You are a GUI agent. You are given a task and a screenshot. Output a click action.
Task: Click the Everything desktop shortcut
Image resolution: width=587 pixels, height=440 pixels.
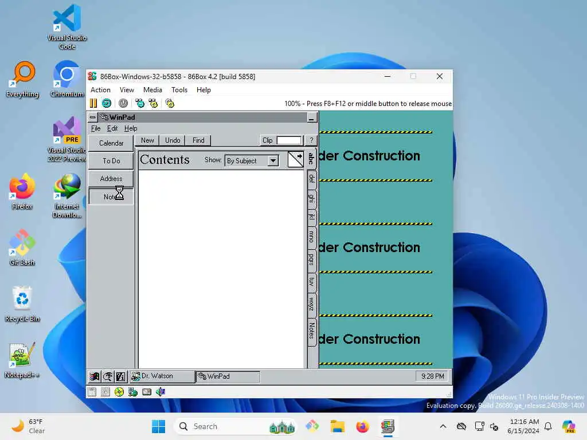click(x=22, y=80)
